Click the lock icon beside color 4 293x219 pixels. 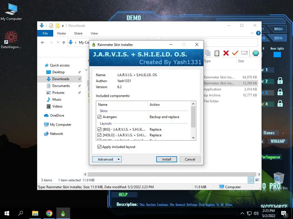[x=280, y=103]
